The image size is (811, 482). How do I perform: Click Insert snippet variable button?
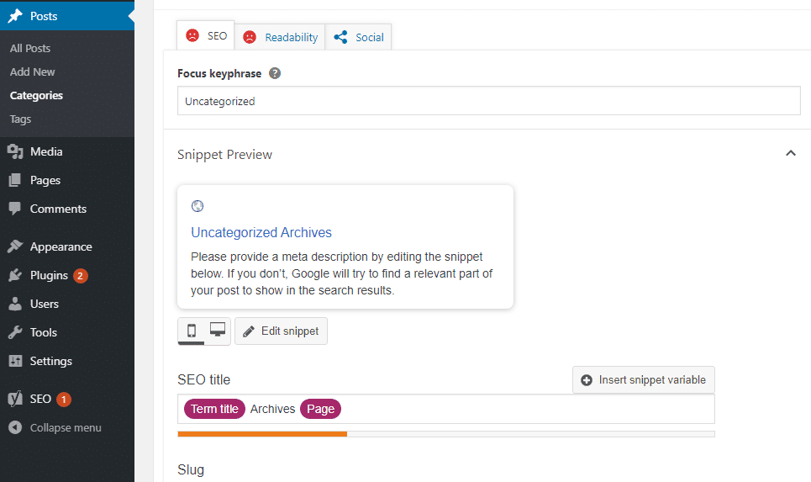(643, 379)
